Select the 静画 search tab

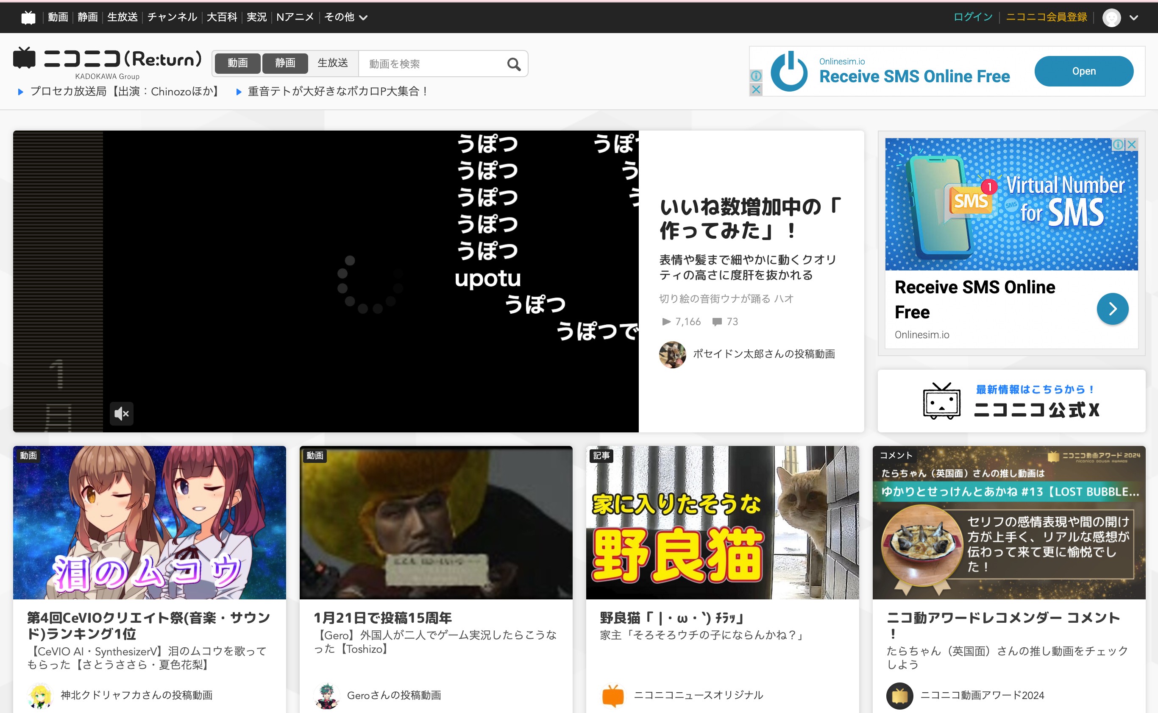(x=285, y=63)
